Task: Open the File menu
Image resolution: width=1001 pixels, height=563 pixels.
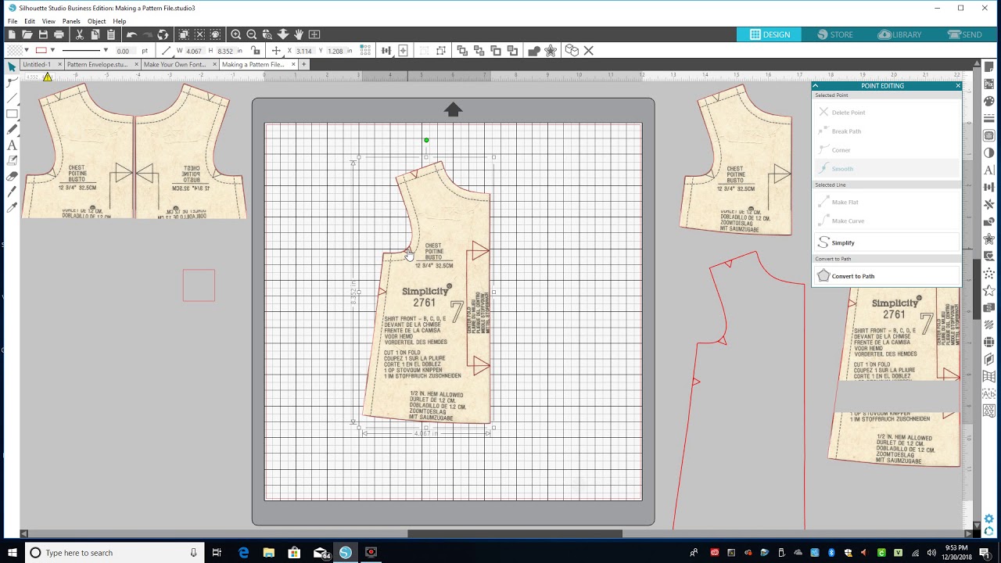Action: (13, 21)
